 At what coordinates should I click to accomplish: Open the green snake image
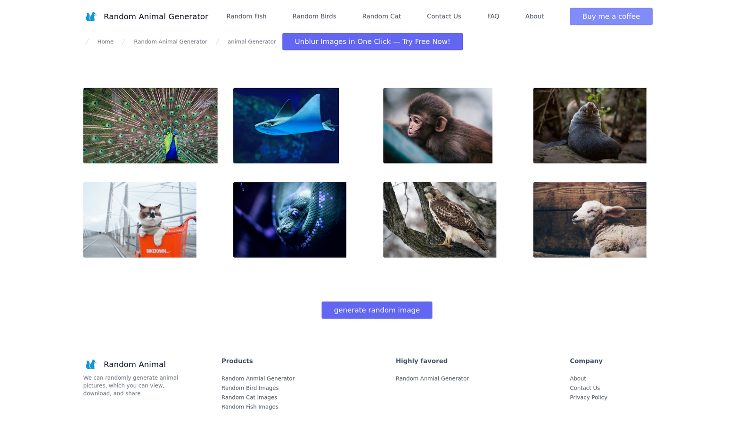coord(290,220)
